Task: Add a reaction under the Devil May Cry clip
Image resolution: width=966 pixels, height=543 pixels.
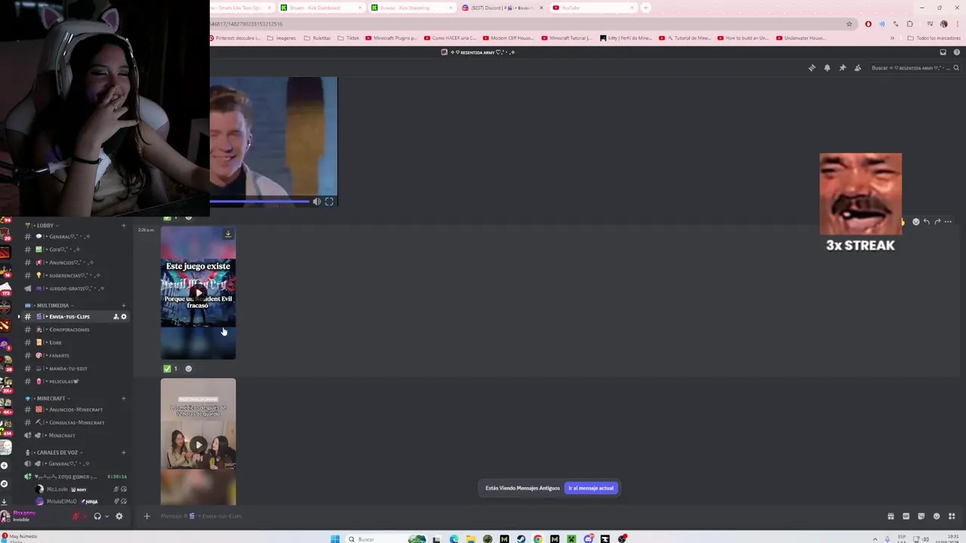Action: pos(189,369)
